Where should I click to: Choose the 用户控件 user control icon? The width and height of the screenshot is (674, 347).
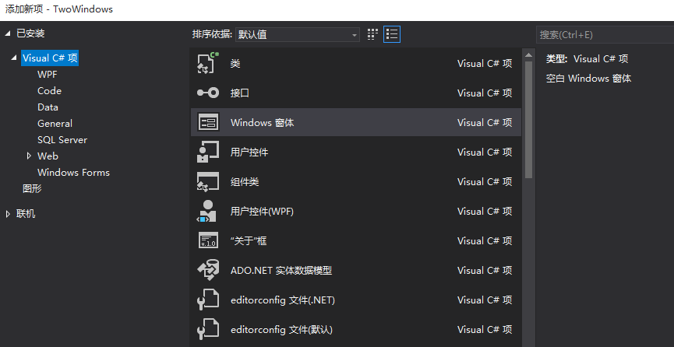(208, 152)
